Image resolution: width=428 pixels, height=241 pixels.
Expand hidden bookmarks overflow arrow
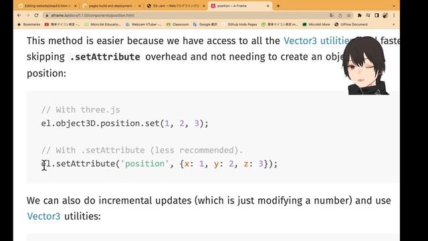click(x=394, y=24)
